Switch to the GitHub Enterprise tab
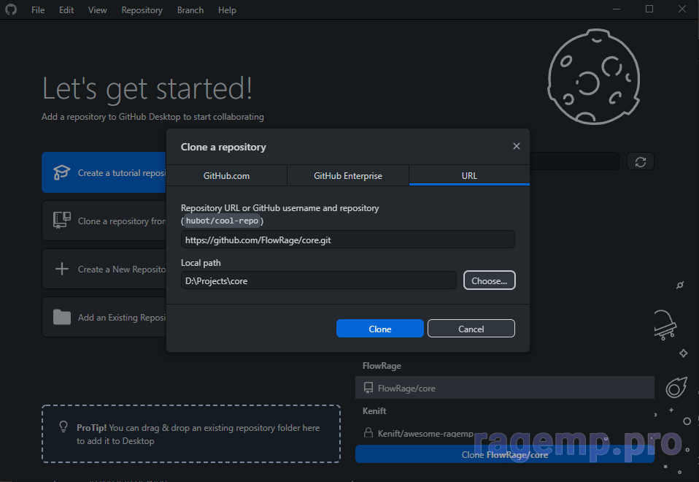The image size is (699, 482). (348, 175)
